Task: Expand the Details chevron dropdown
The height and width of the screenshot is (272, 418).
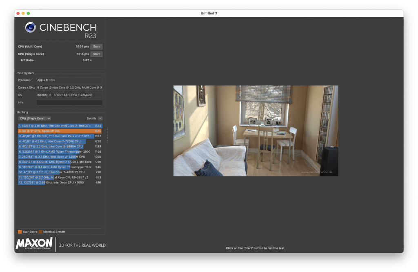Action: pos(100,118)
